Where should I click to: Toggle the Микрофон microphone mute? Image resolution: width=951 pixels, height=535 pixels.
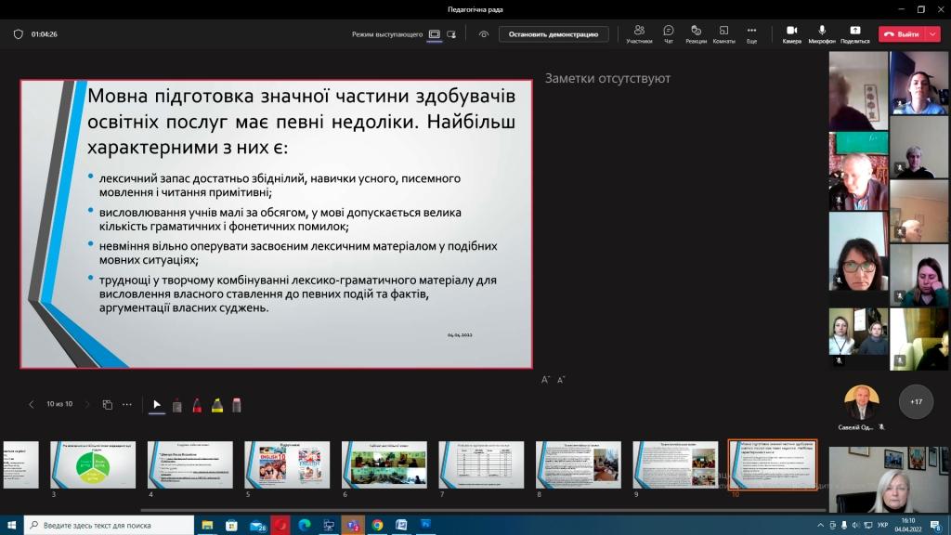822,33
